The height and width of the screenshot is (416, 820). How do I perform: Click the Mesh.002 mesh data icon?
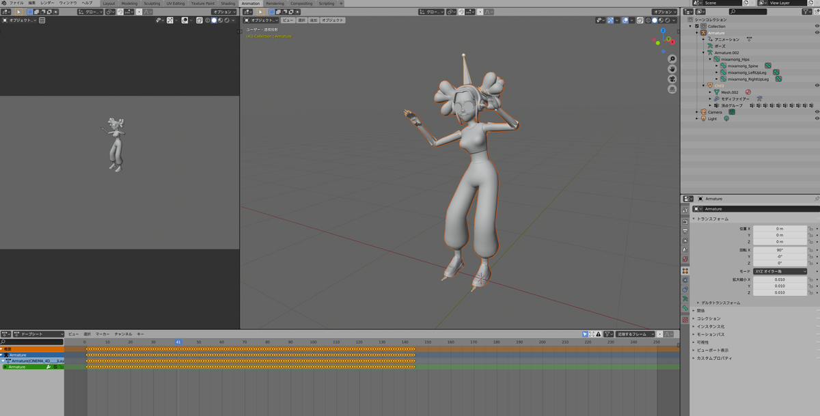click(717, 92)
